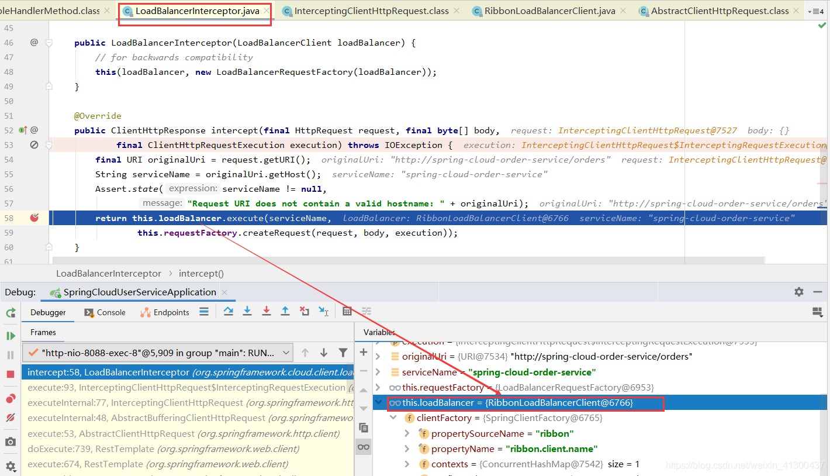This screenshot has width=830, height=476.
Task: Step over to next line
Action: coord(229,311)
